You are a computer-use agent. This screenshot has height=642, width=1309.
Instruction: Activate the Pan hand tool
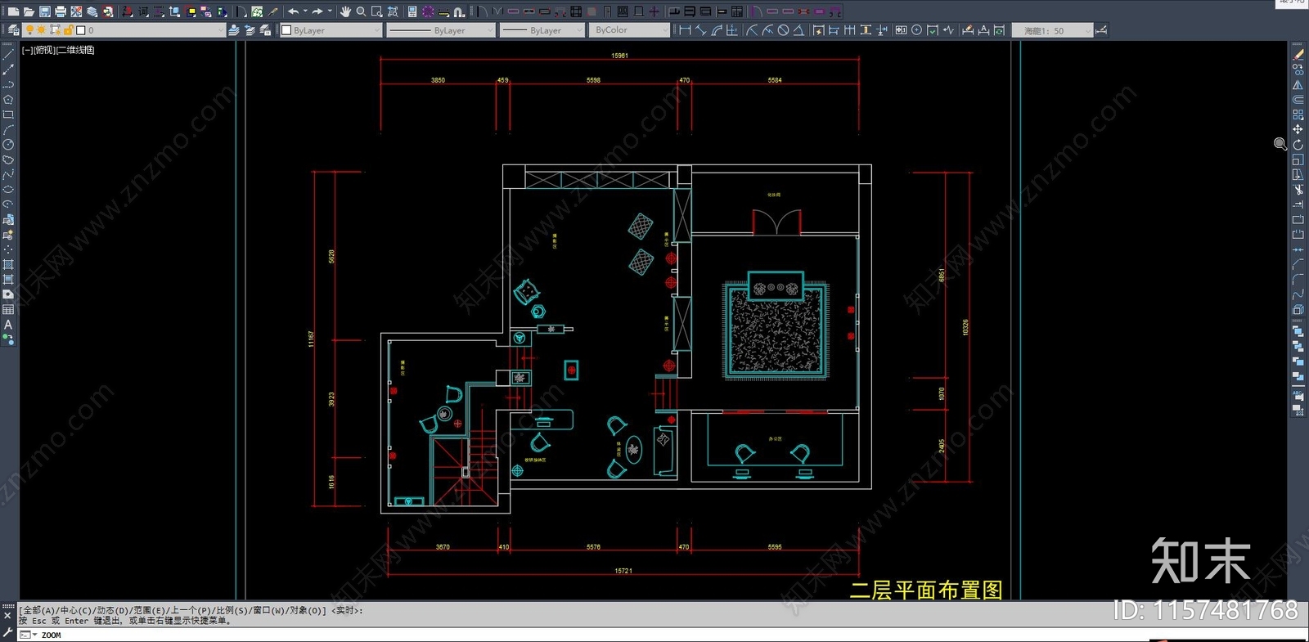[345, 11]
